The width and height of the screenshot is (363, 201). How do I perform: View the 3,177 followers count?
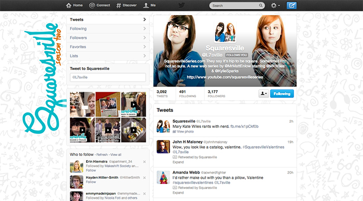[x=216, y=94]
